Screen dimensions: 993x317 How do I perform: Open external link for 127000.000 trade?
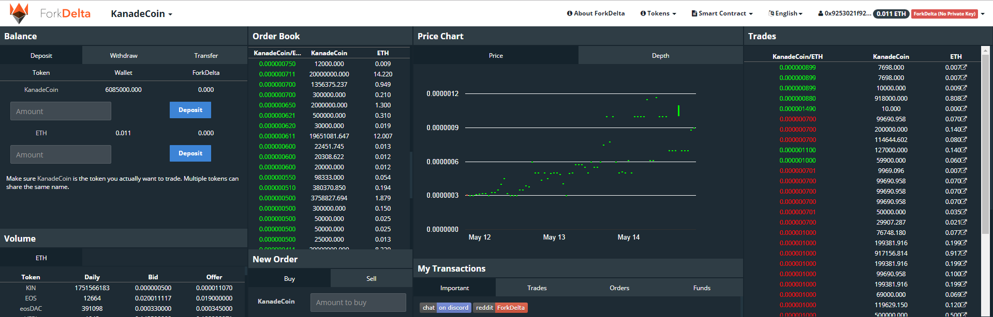point(964,150)
